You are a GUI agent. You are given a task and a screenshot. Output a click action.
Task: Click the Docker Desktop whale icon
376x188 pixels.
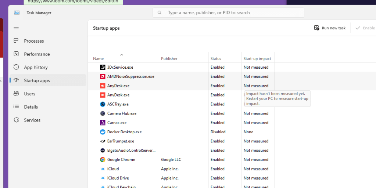[103, 132]
